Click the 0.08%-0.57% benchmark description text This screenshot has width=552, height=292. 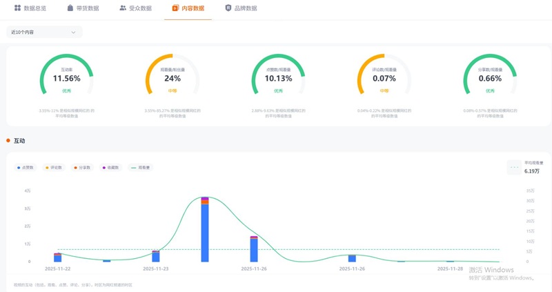coord(490,113)
